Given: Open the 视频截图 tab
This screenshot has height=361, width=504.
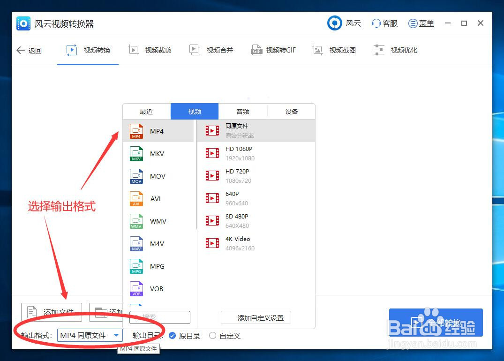Looking at the screenshot, I should coord(334,51).
